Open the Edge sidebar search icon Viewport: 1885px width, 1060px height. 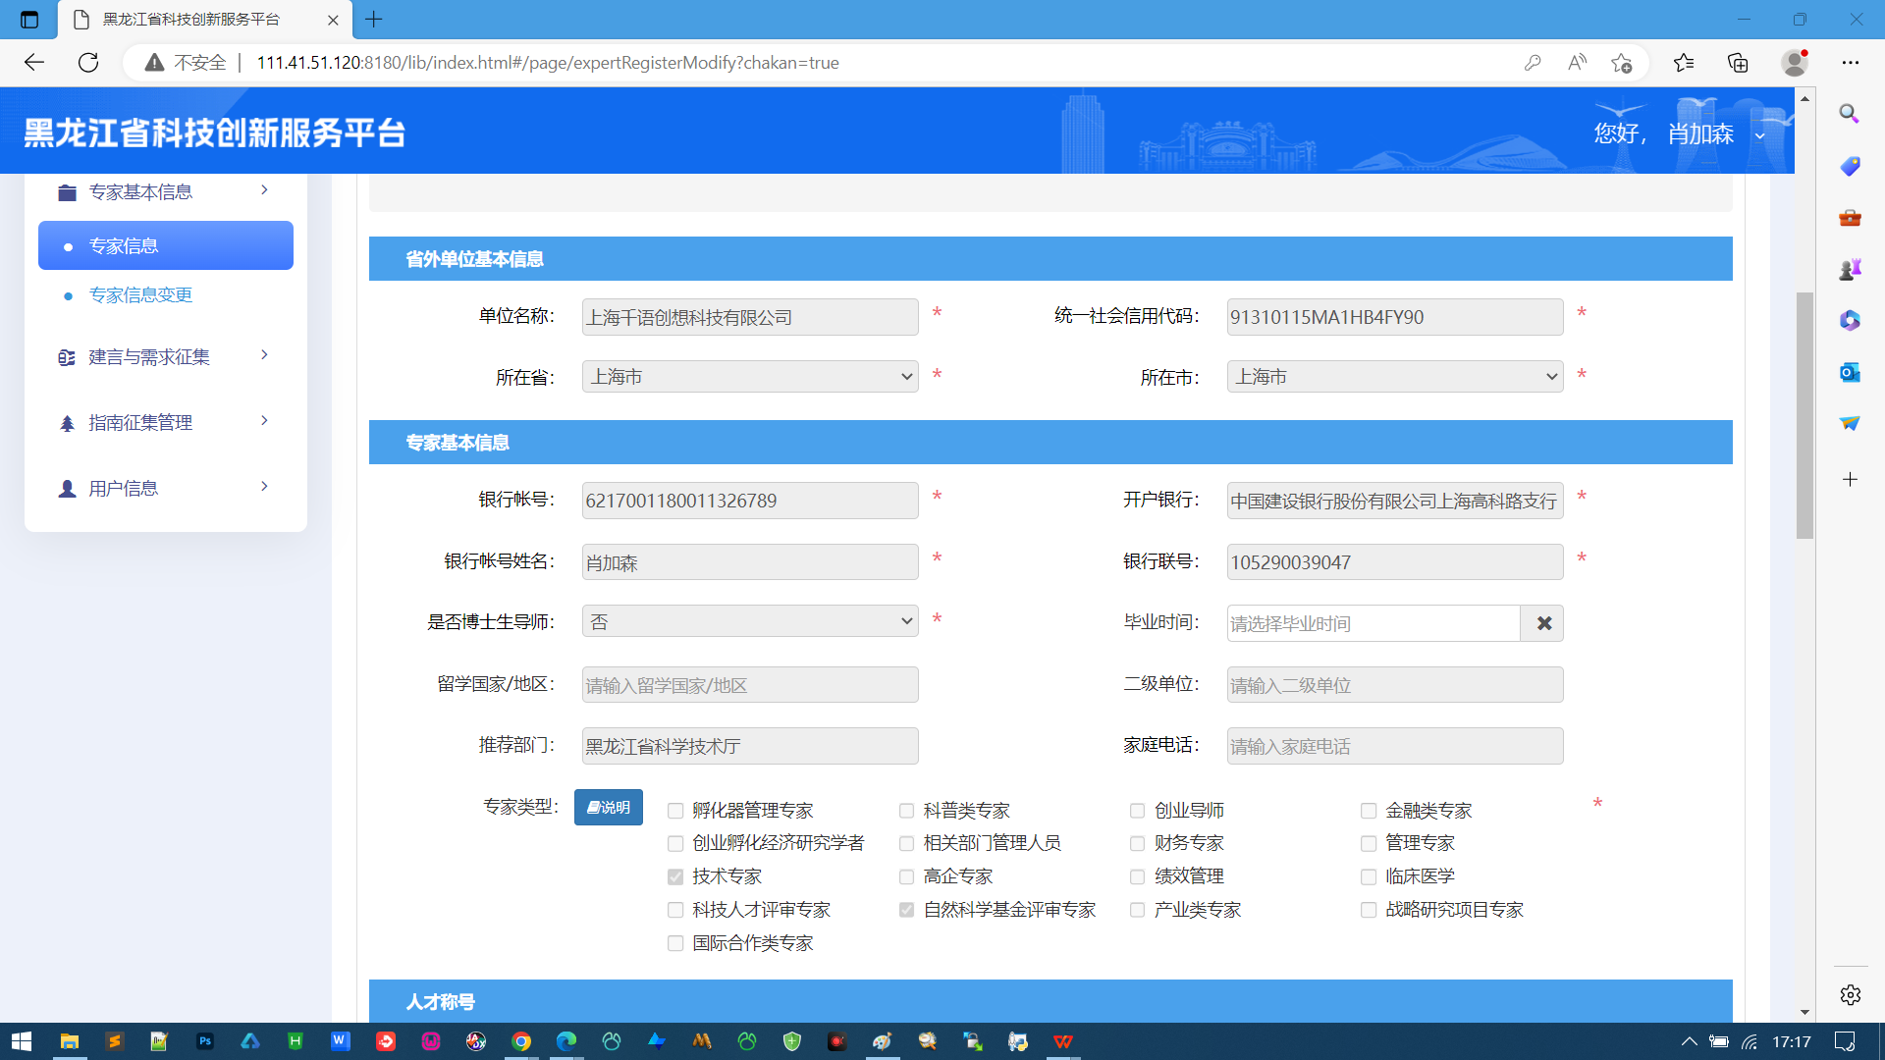1850,114
